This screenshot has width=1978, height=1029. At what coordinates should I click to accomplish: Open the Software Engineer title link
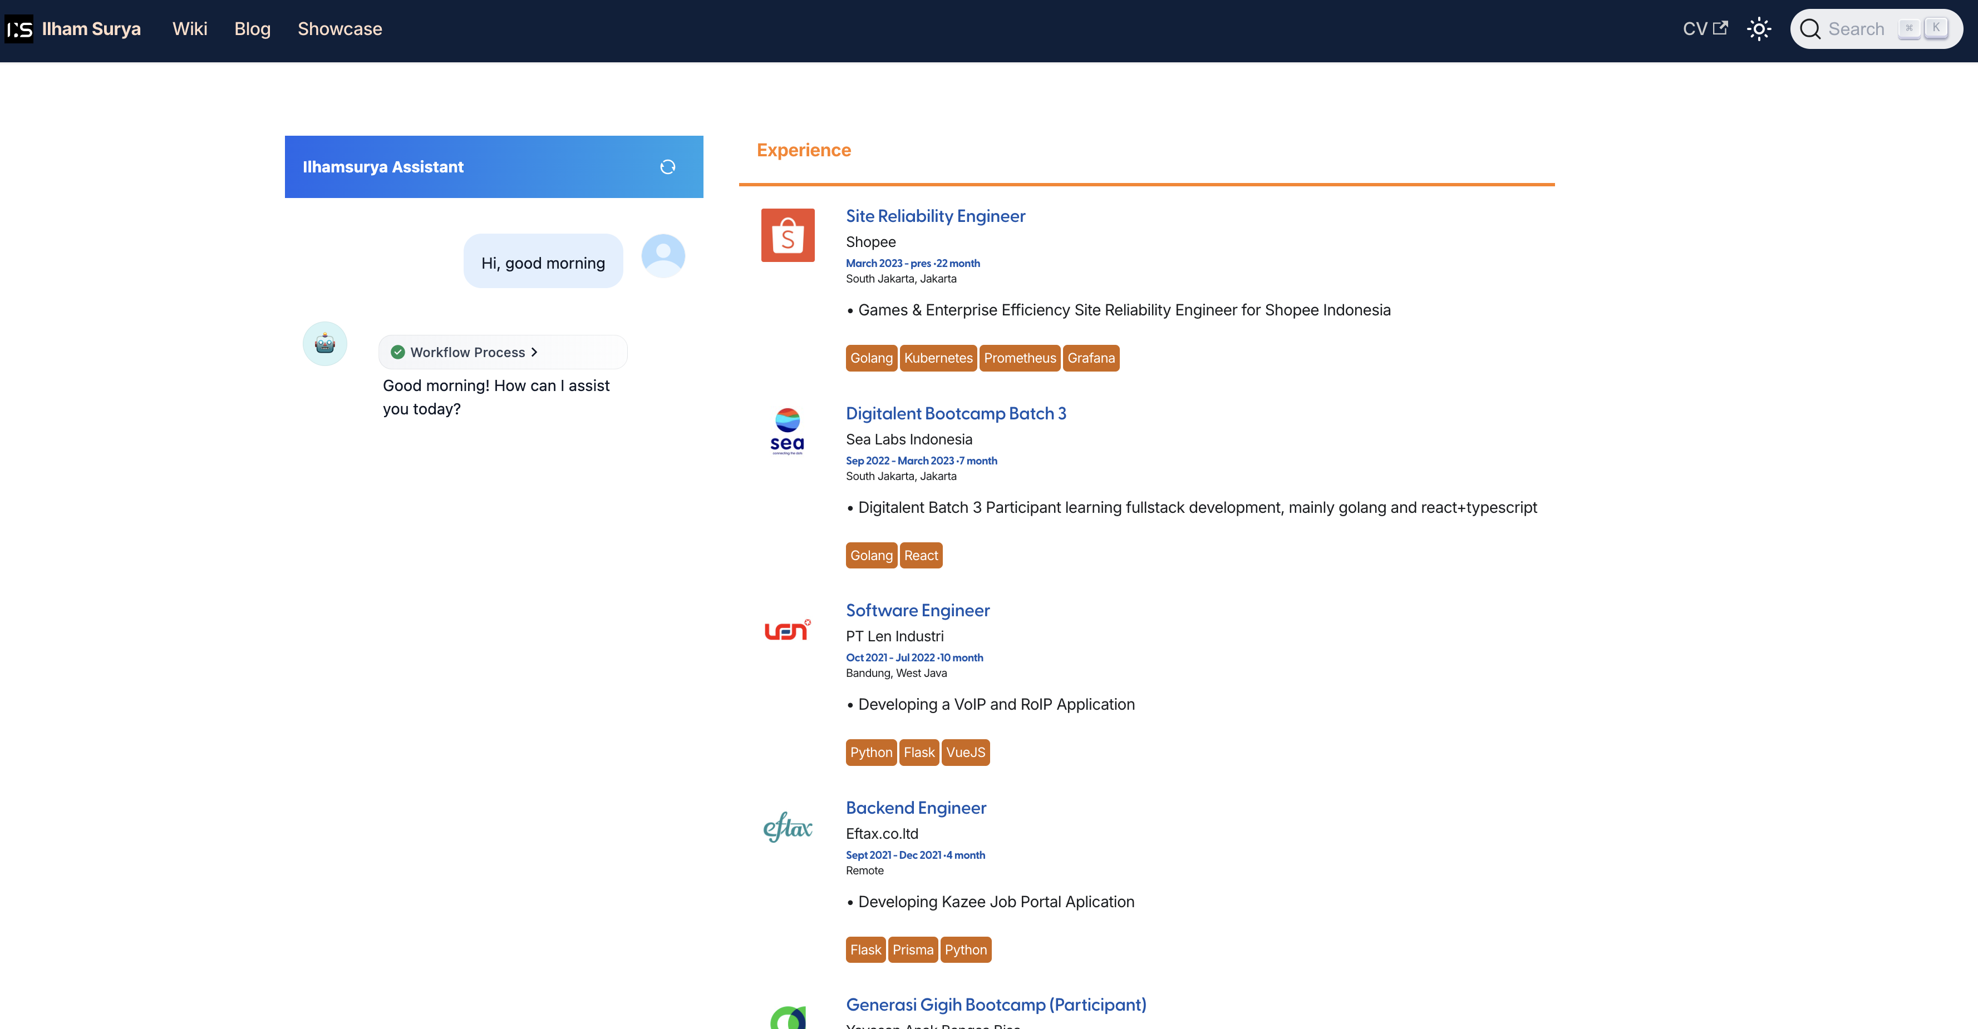pyautogui.click(x=918, y=611)
